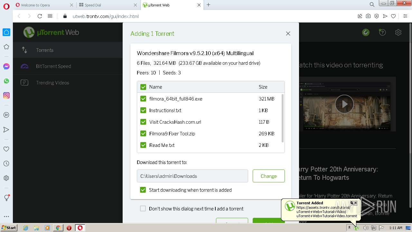This screenshot has height=232, width=412.
Task: Click Change download folder button
Action: tap(269, 176)
